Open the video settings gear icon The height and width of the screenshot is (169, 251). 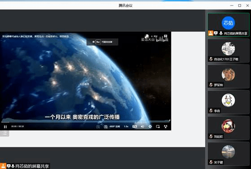click(150, 127)
